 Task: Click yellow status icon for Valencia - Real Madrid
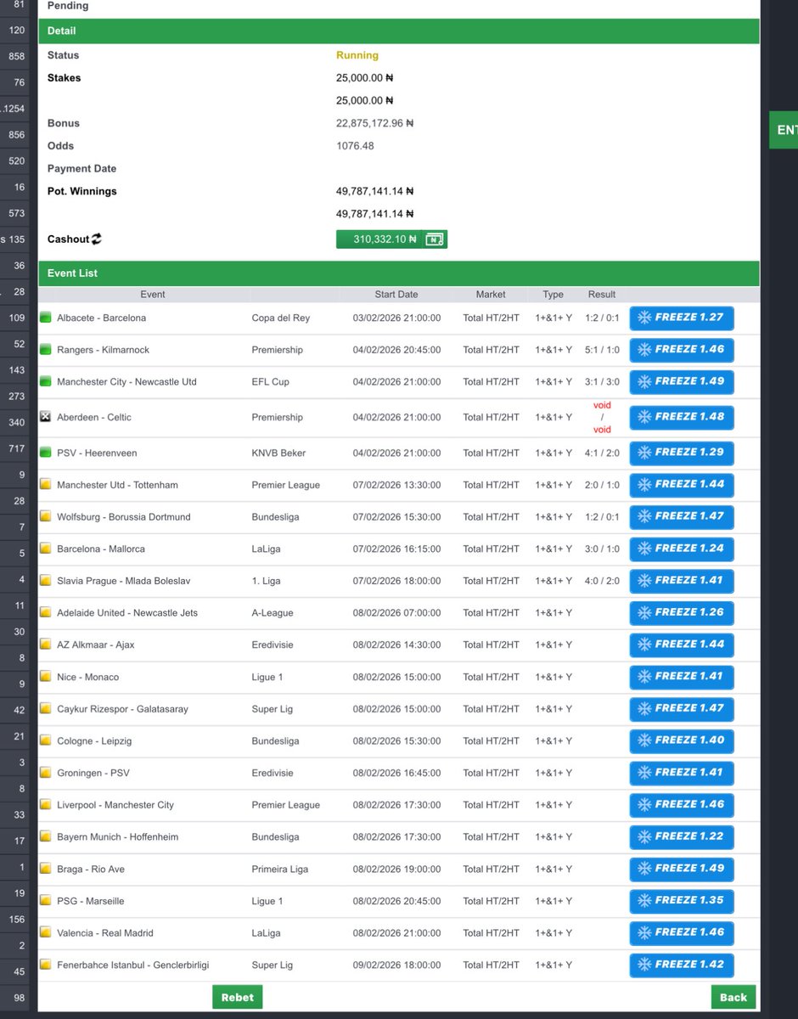[46, 933]
